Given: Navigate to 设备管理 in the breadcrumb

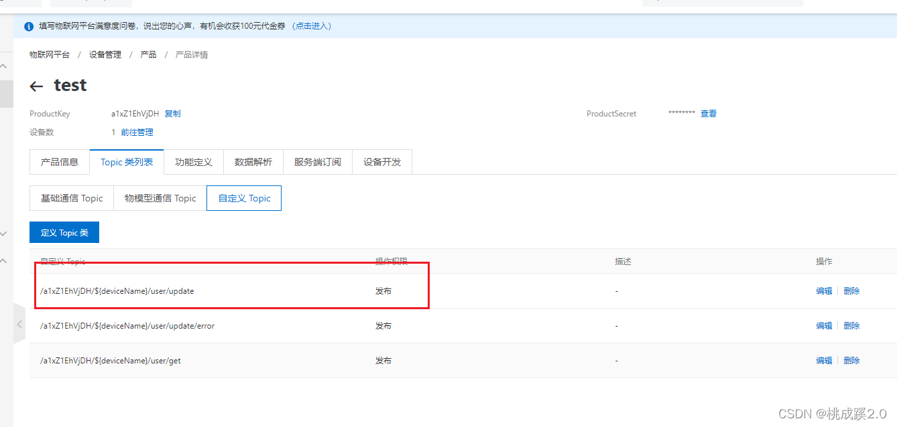Looking at the screenshot, I should [105, 55].
